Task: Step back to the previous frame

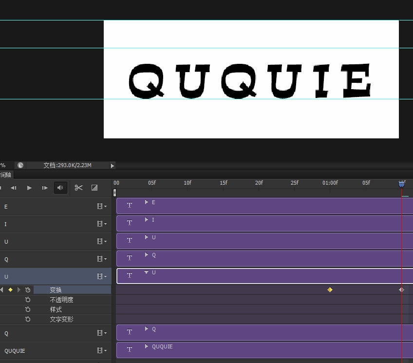Action: point(14,188)
